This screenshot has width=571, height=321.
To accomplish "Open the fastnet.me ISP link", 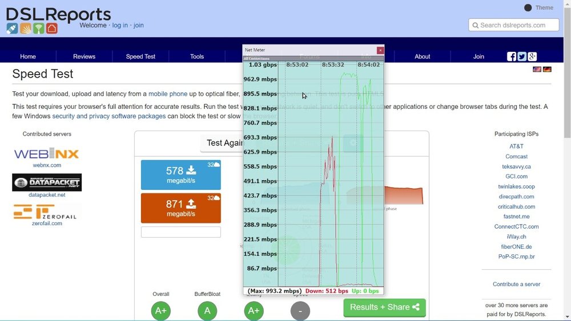I will [x=516, y=216].
